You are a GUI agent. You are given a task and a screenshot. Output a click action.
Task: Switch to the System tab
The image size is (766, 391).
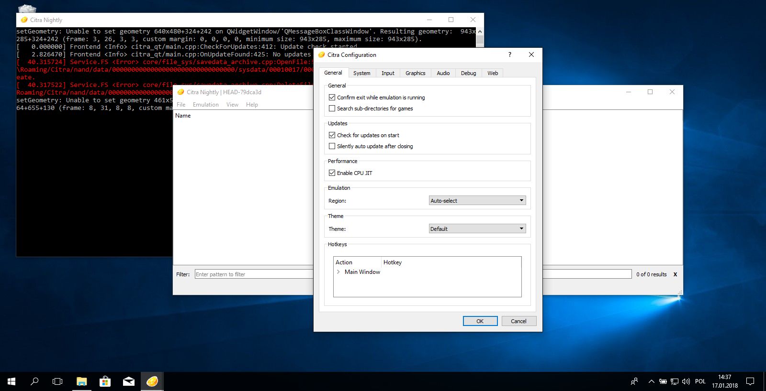[x=362, y=73]
